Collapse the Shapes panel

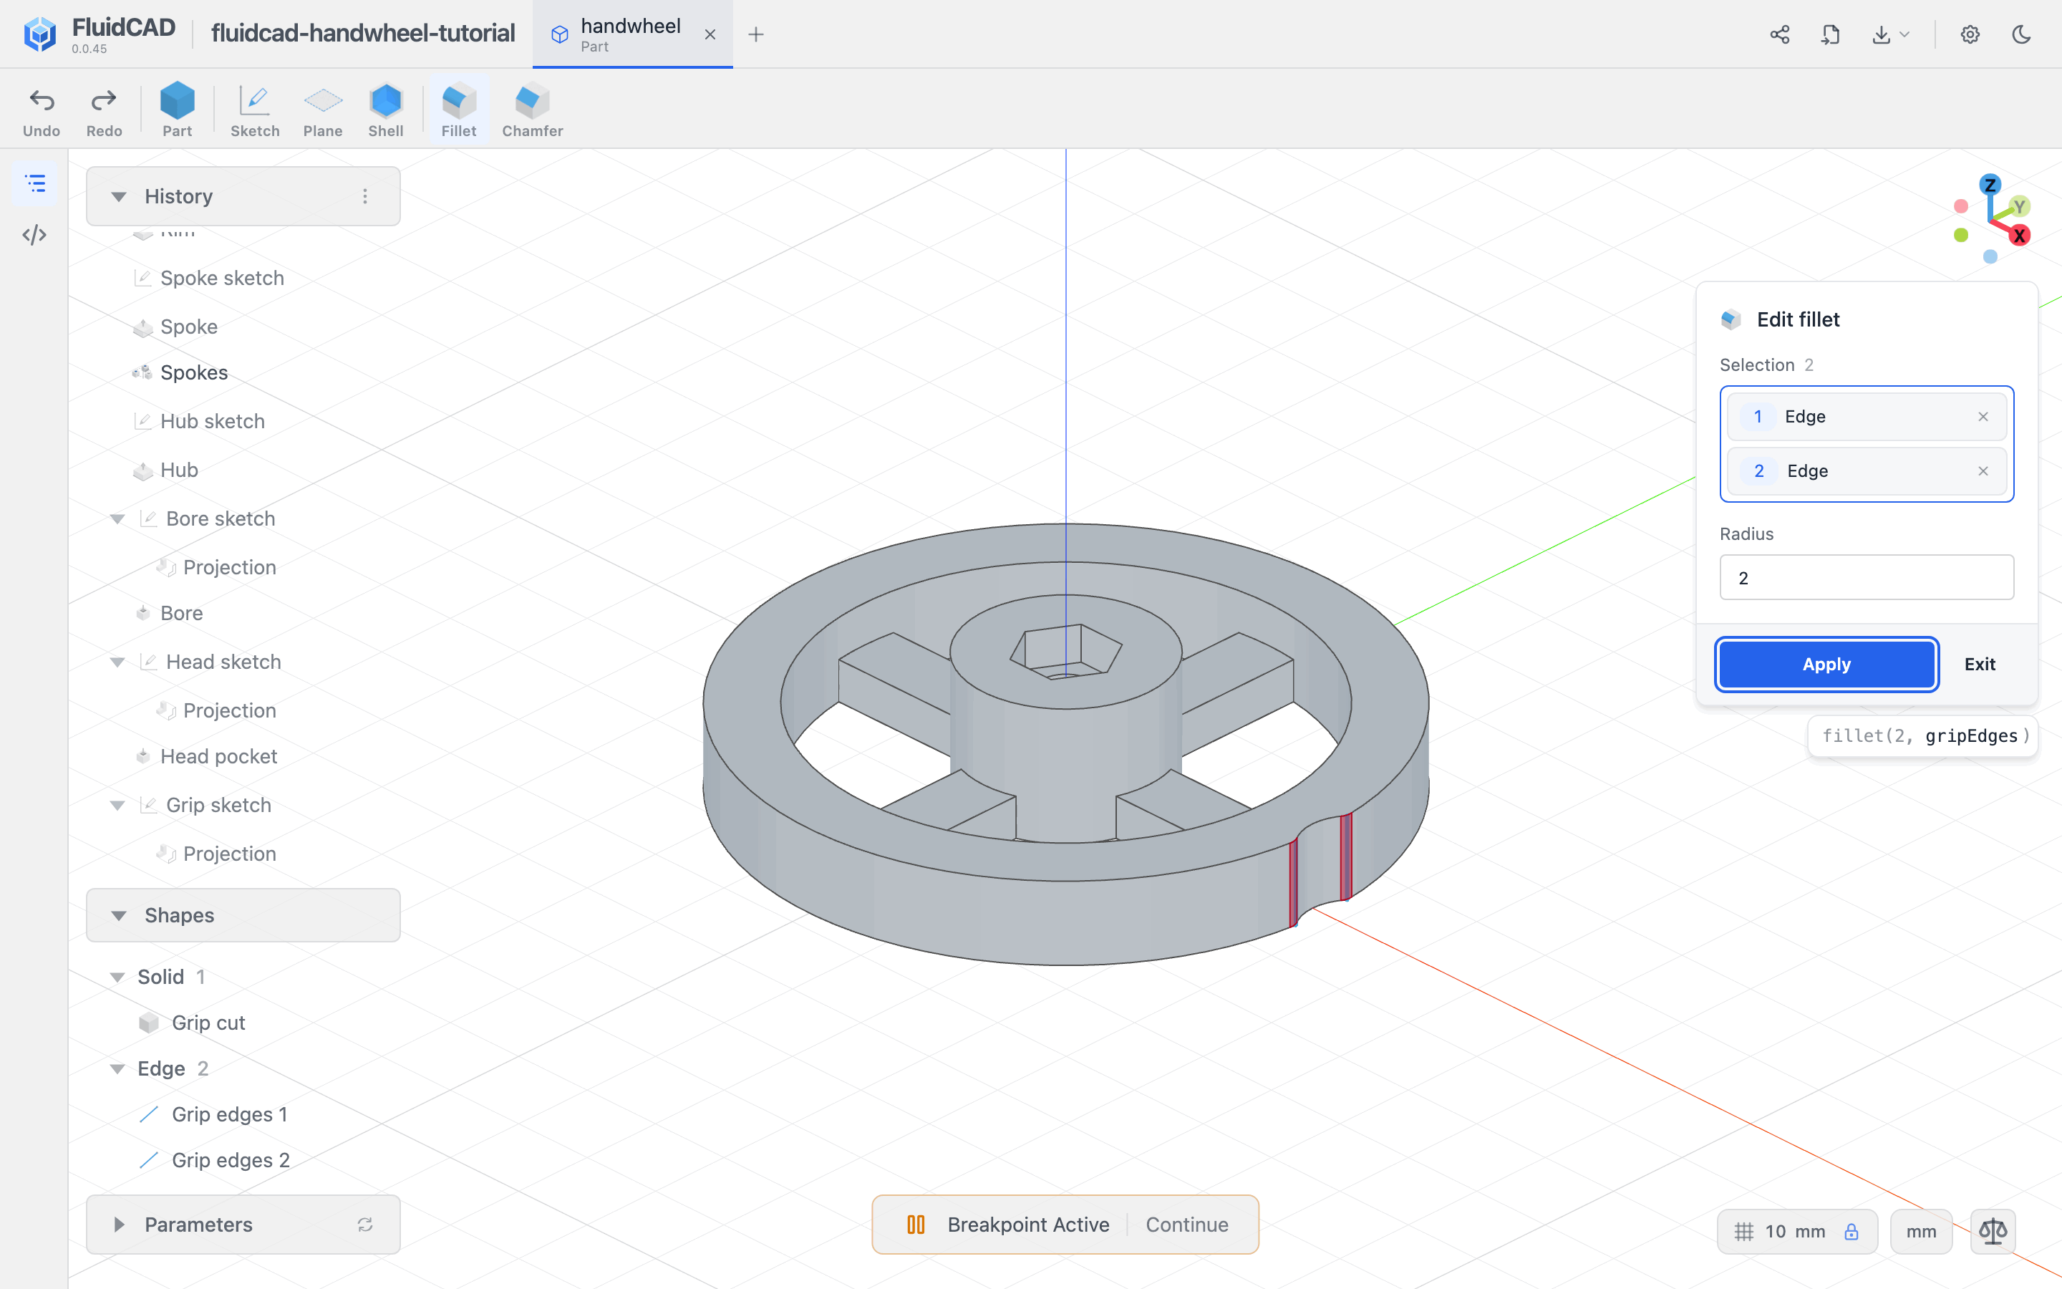click(118, 914)
